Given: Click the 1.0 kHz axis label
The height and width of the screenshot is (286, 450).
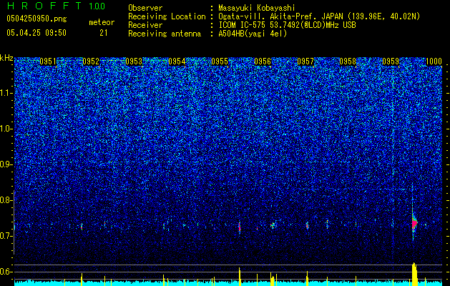Looking at the screenshot, I should pos(6,129).
